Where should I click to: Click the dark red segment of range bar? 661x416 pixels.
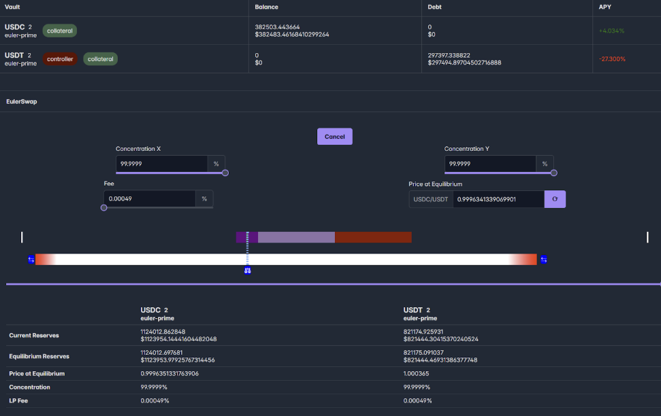[x=373, y=237]
